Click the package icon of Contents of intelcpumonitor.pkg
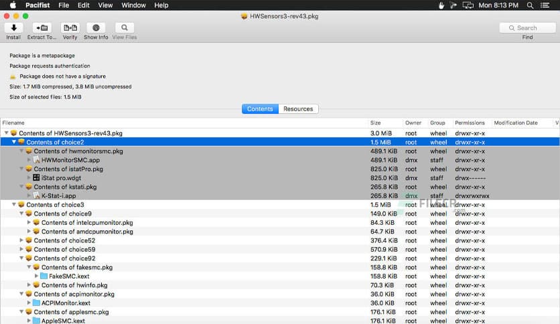 (x=36, y=222)
